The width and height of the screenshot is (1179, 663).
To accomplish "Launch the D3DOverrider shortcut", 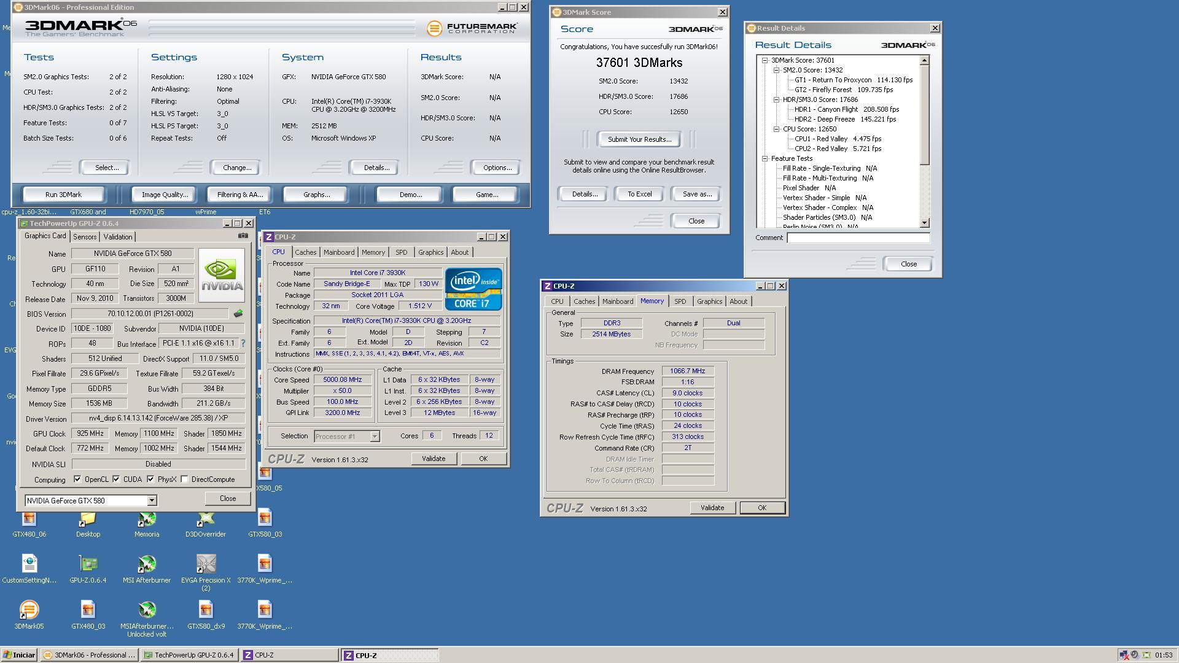I will click(206, 524).
